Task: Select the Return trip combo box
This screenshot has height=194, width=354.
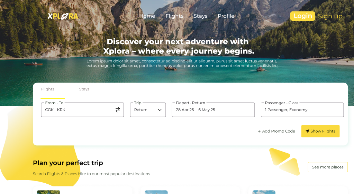Action: click(148, 110)
